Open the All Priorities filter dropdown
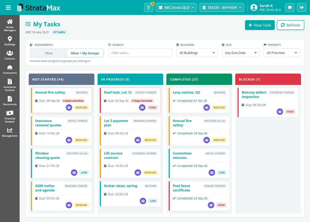Image resolution: width=310 pixels, height=222 pixels. [x=282, y=53]
